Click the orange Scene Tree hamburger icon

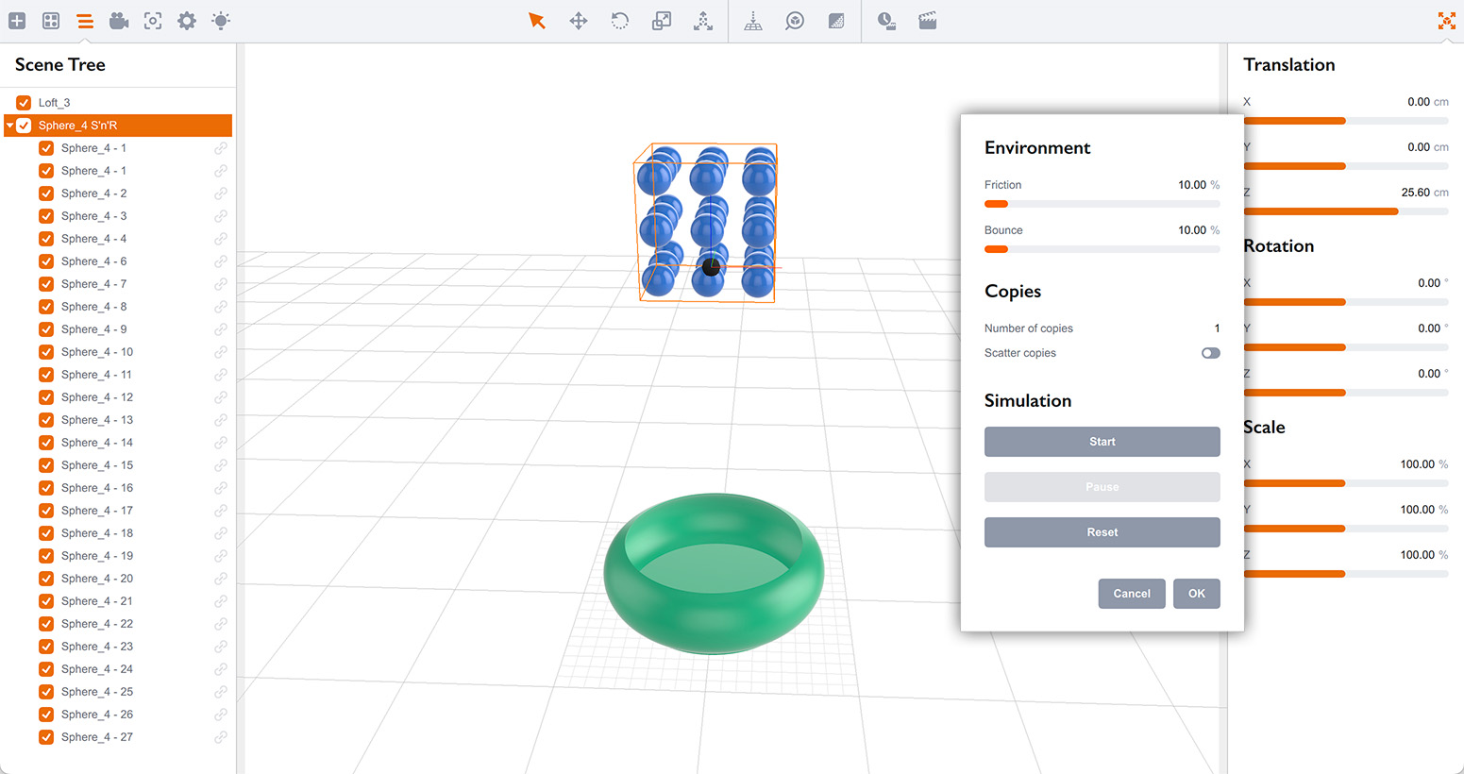[x=84, y=20]
